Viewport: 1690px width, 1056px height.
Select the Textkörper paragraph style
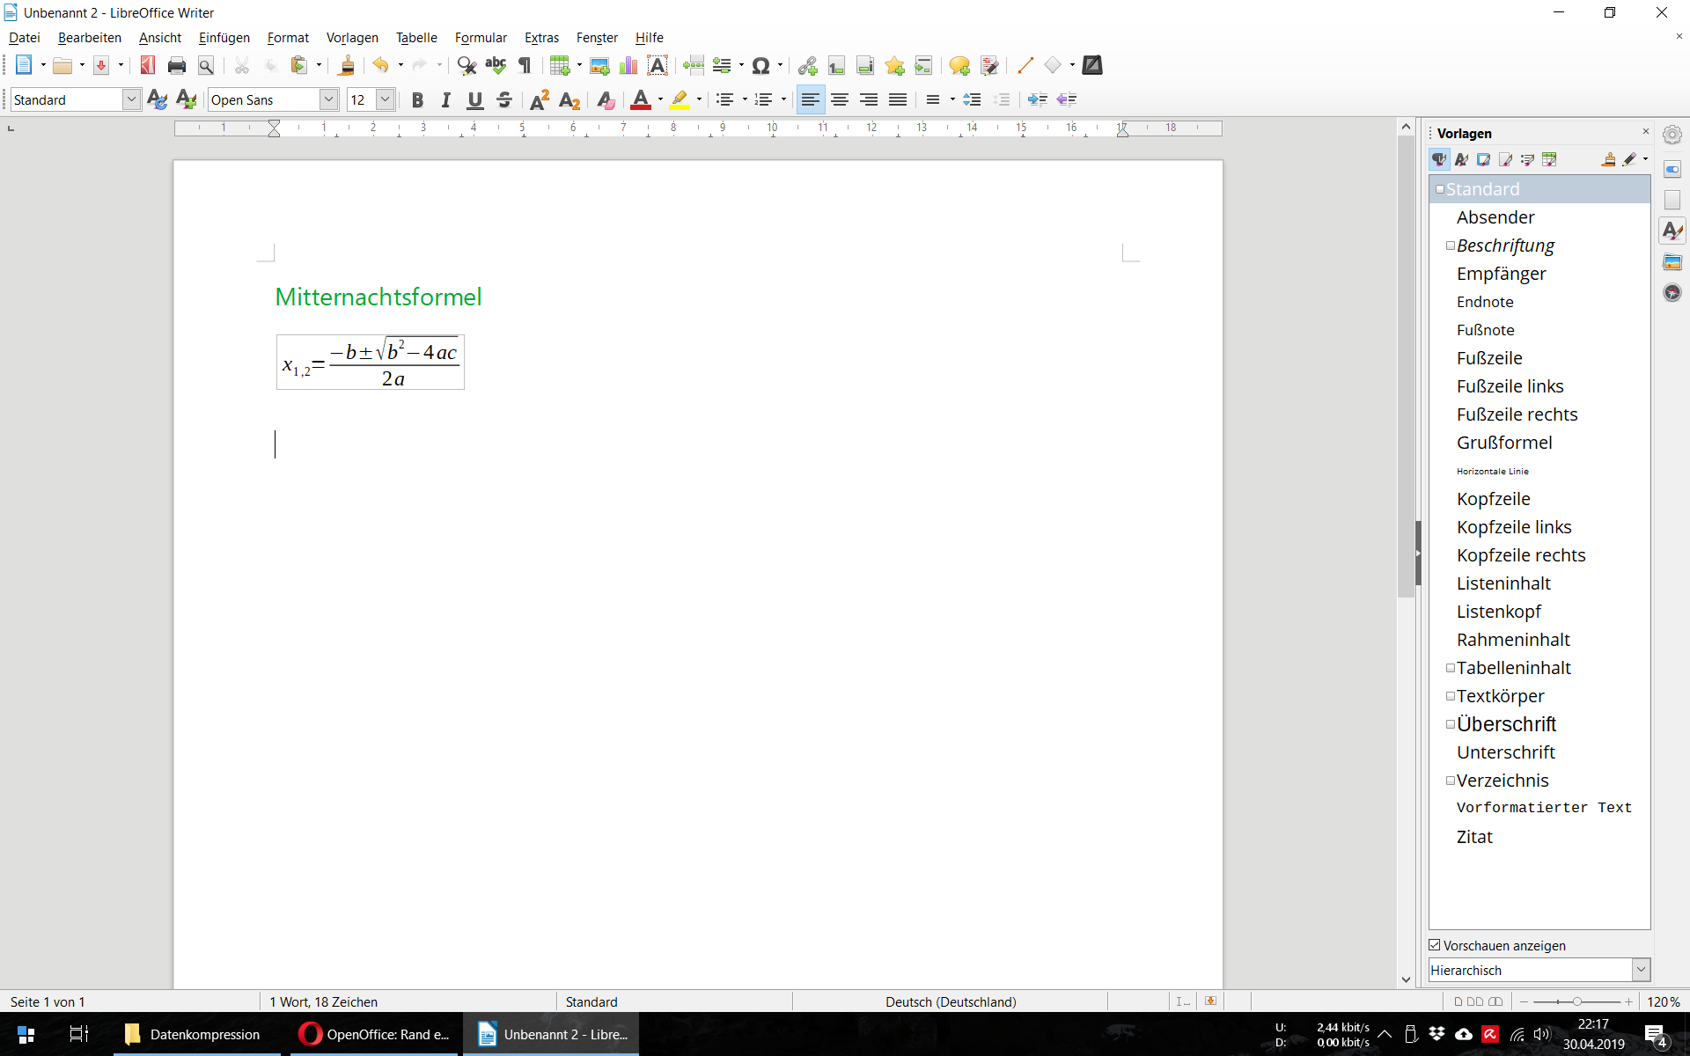pos(1500,696)
